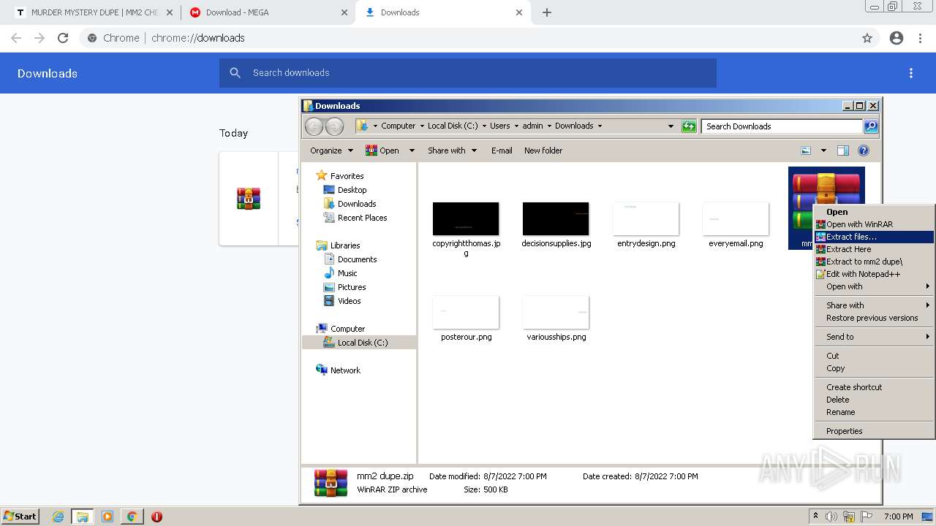
Task: Expand the view options dropdown arrow
Action: pyautogui.click(x=823, y=150)
